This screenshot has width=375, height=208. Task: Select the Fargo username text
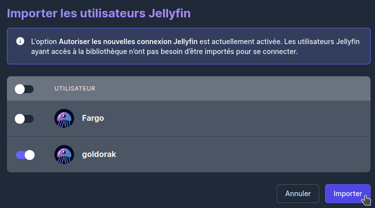click(x=93, y=118)
